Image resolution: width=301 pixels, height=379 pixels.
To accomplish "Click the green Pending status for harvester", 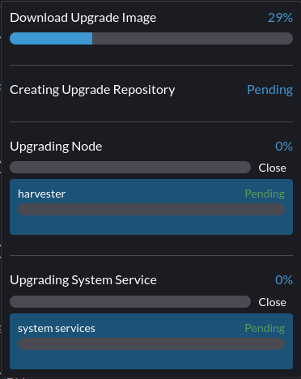I will [265, 194].
